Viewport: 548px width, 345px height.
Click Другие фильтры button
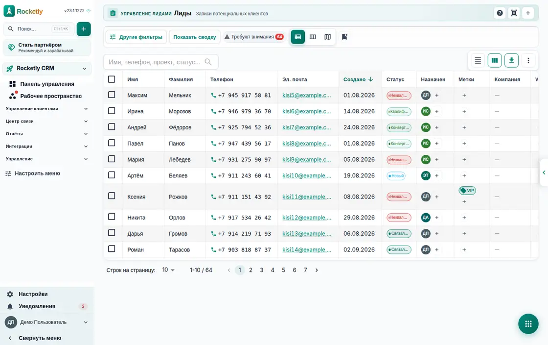coord(136,37)
